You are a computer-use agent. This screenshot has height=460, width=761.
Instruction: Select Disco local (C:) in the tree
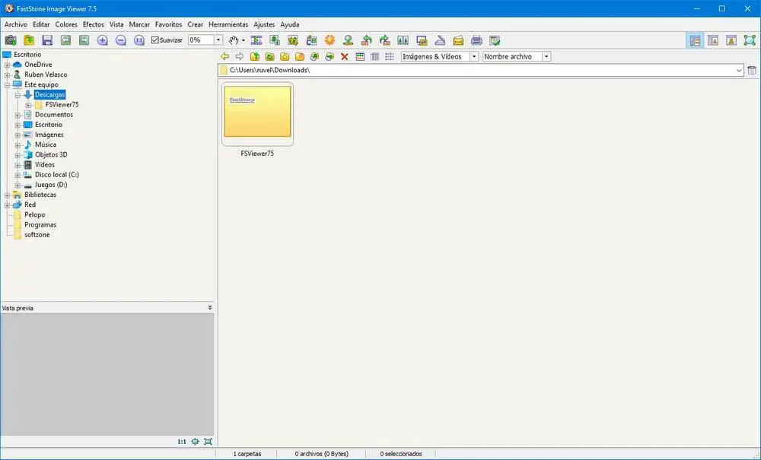point(57,175)
